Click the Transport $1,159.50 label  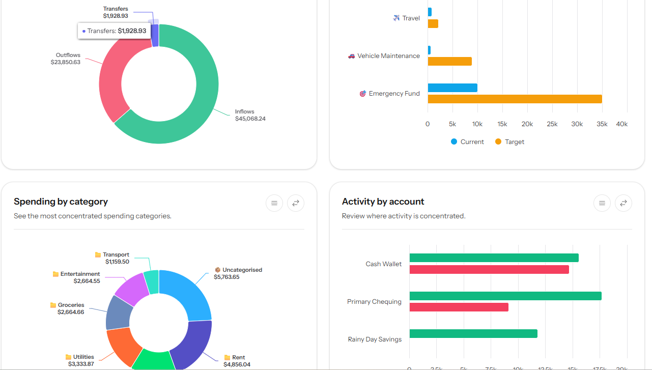[x=112, y=258]
